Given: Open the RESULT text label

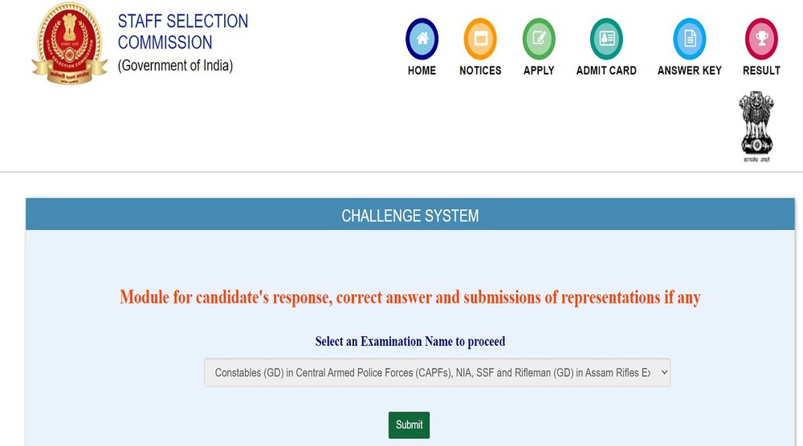Looking at the screenshot, I should click(761, 71).
